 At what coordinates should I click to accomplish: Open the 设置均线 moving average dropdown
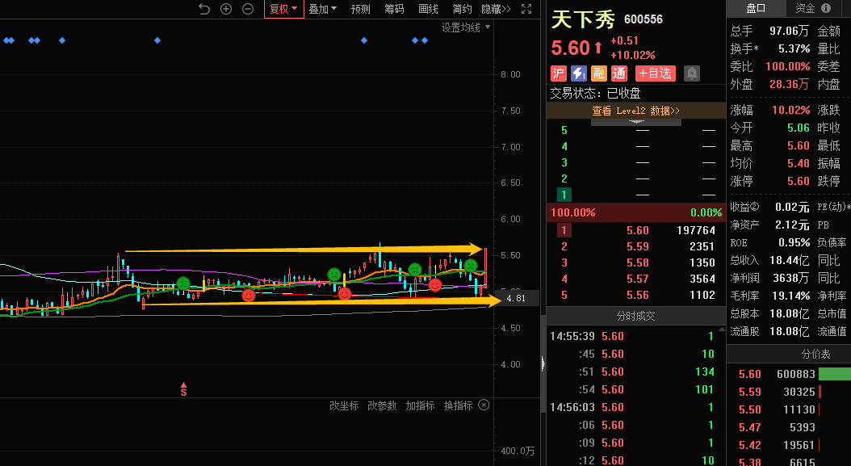click(x=466, y=27)
